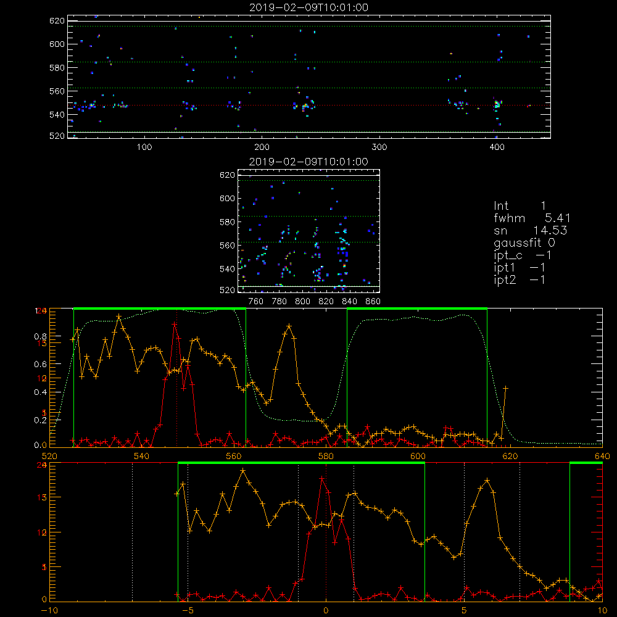
Task: Click left thick green bar atop profile plot
Action: tap(160, 309)
